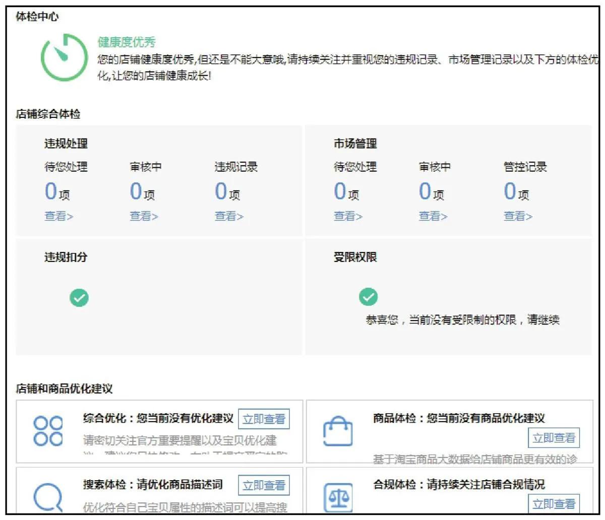Open the 健康度优秀 status indicator

coord(126,42)
